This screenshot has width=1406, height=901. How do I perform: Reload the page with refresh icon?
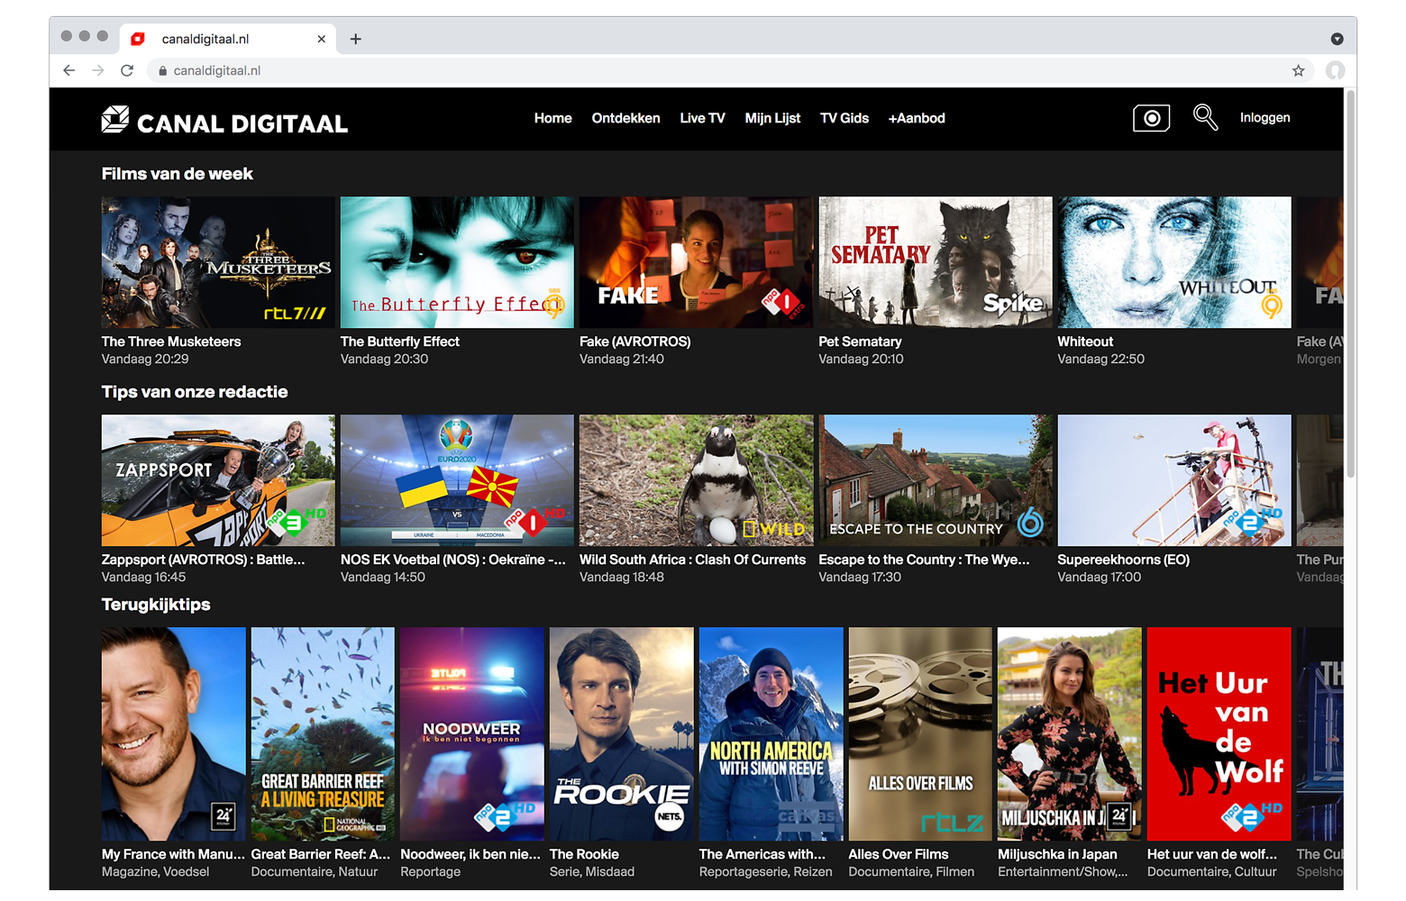(127, 70)
